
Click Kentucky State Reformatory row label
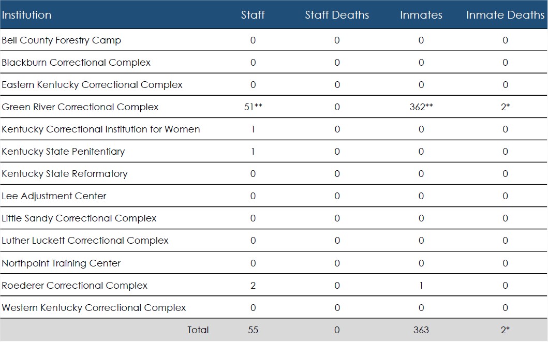65,174
